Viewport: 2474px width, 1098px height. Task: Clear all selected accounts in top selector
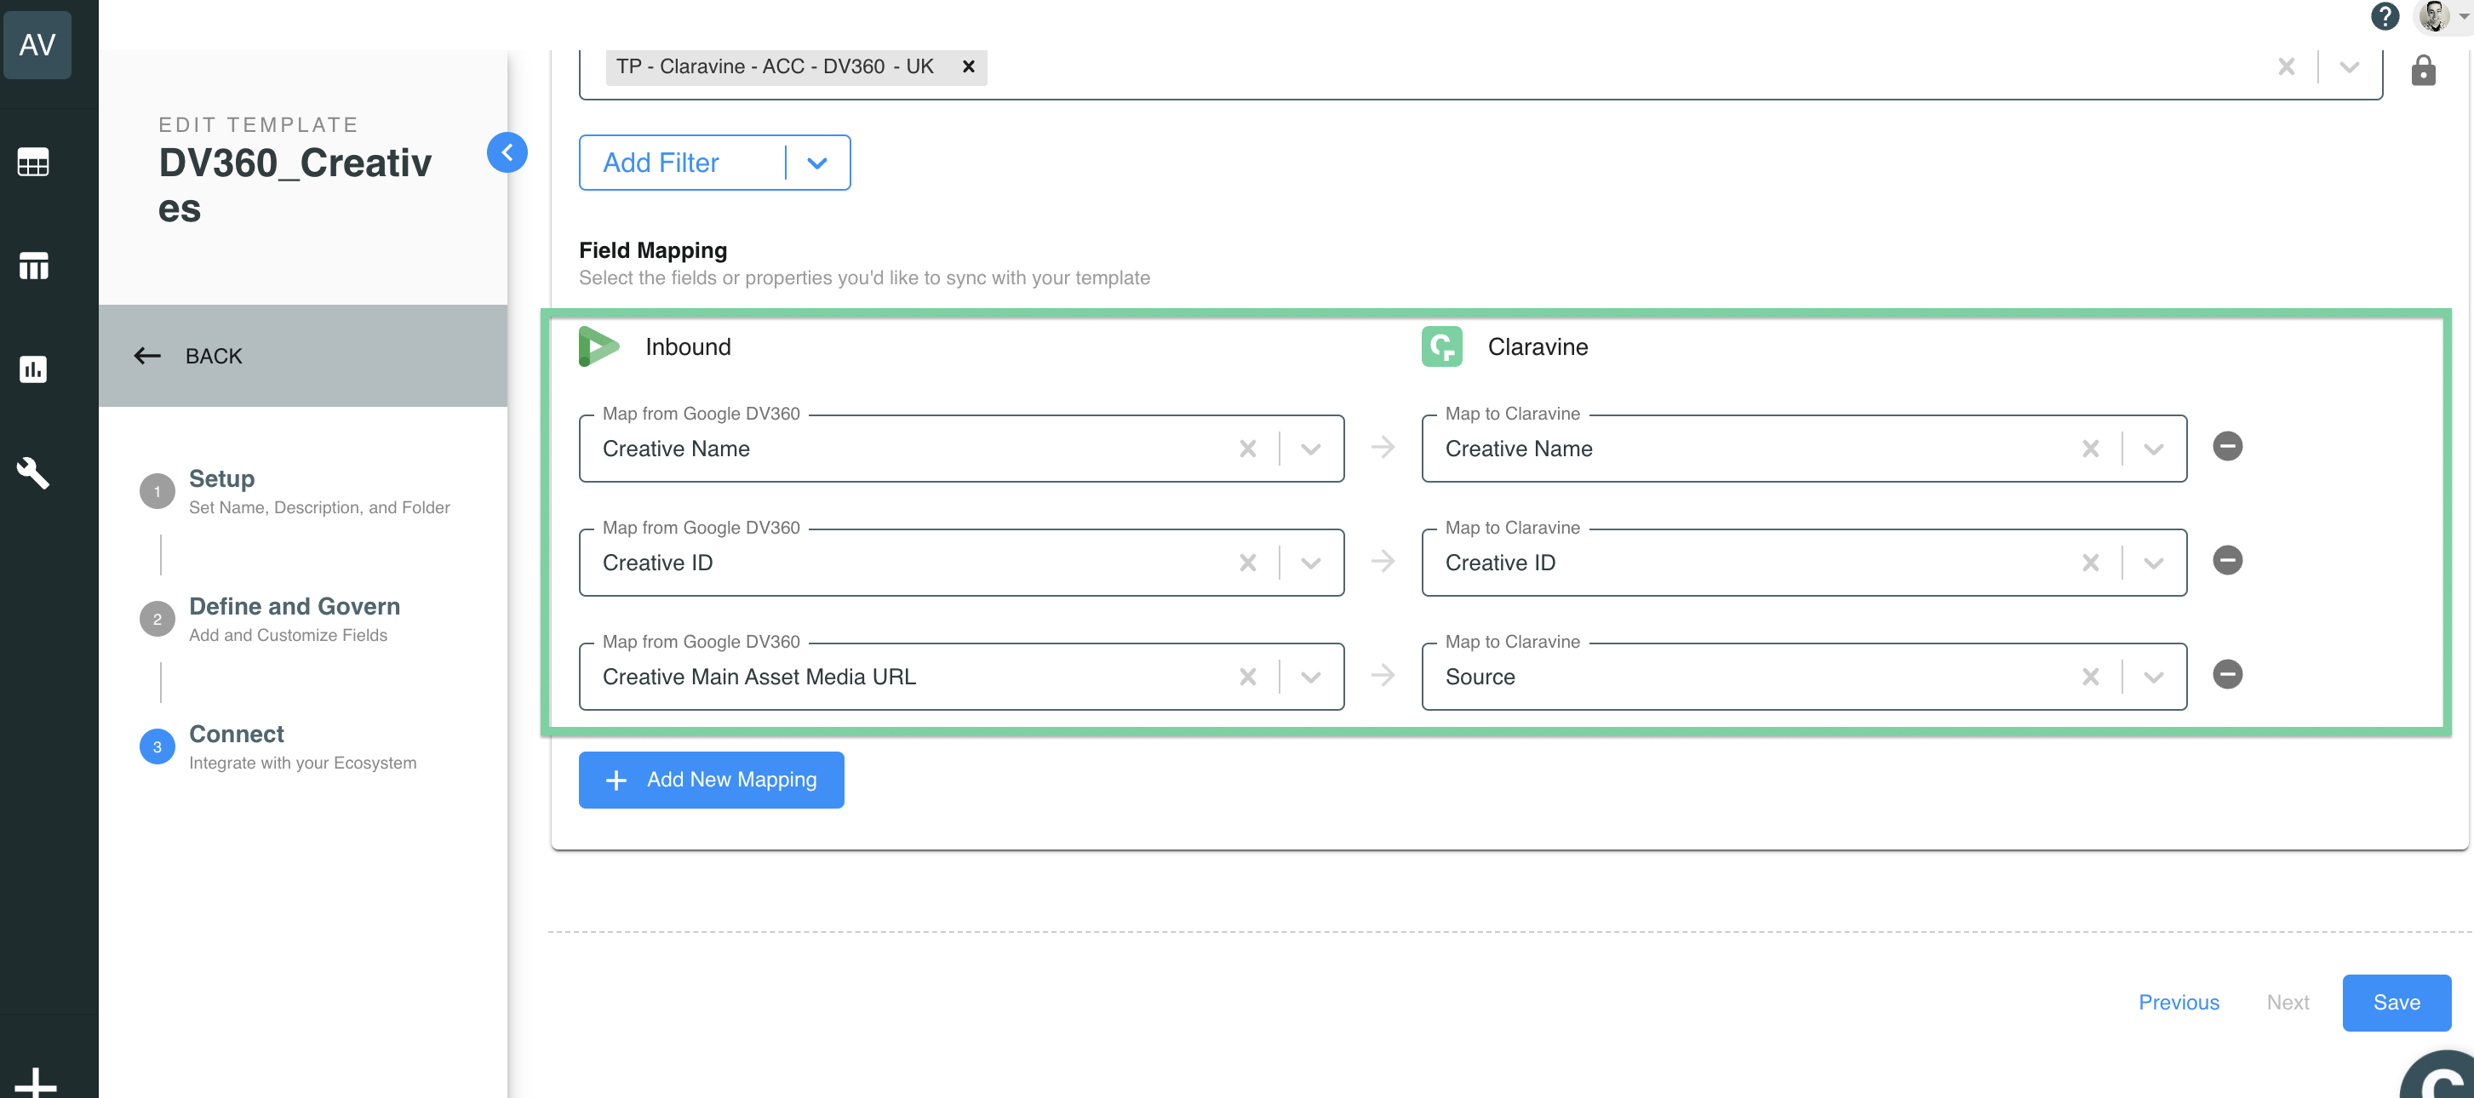point(2287,66)
